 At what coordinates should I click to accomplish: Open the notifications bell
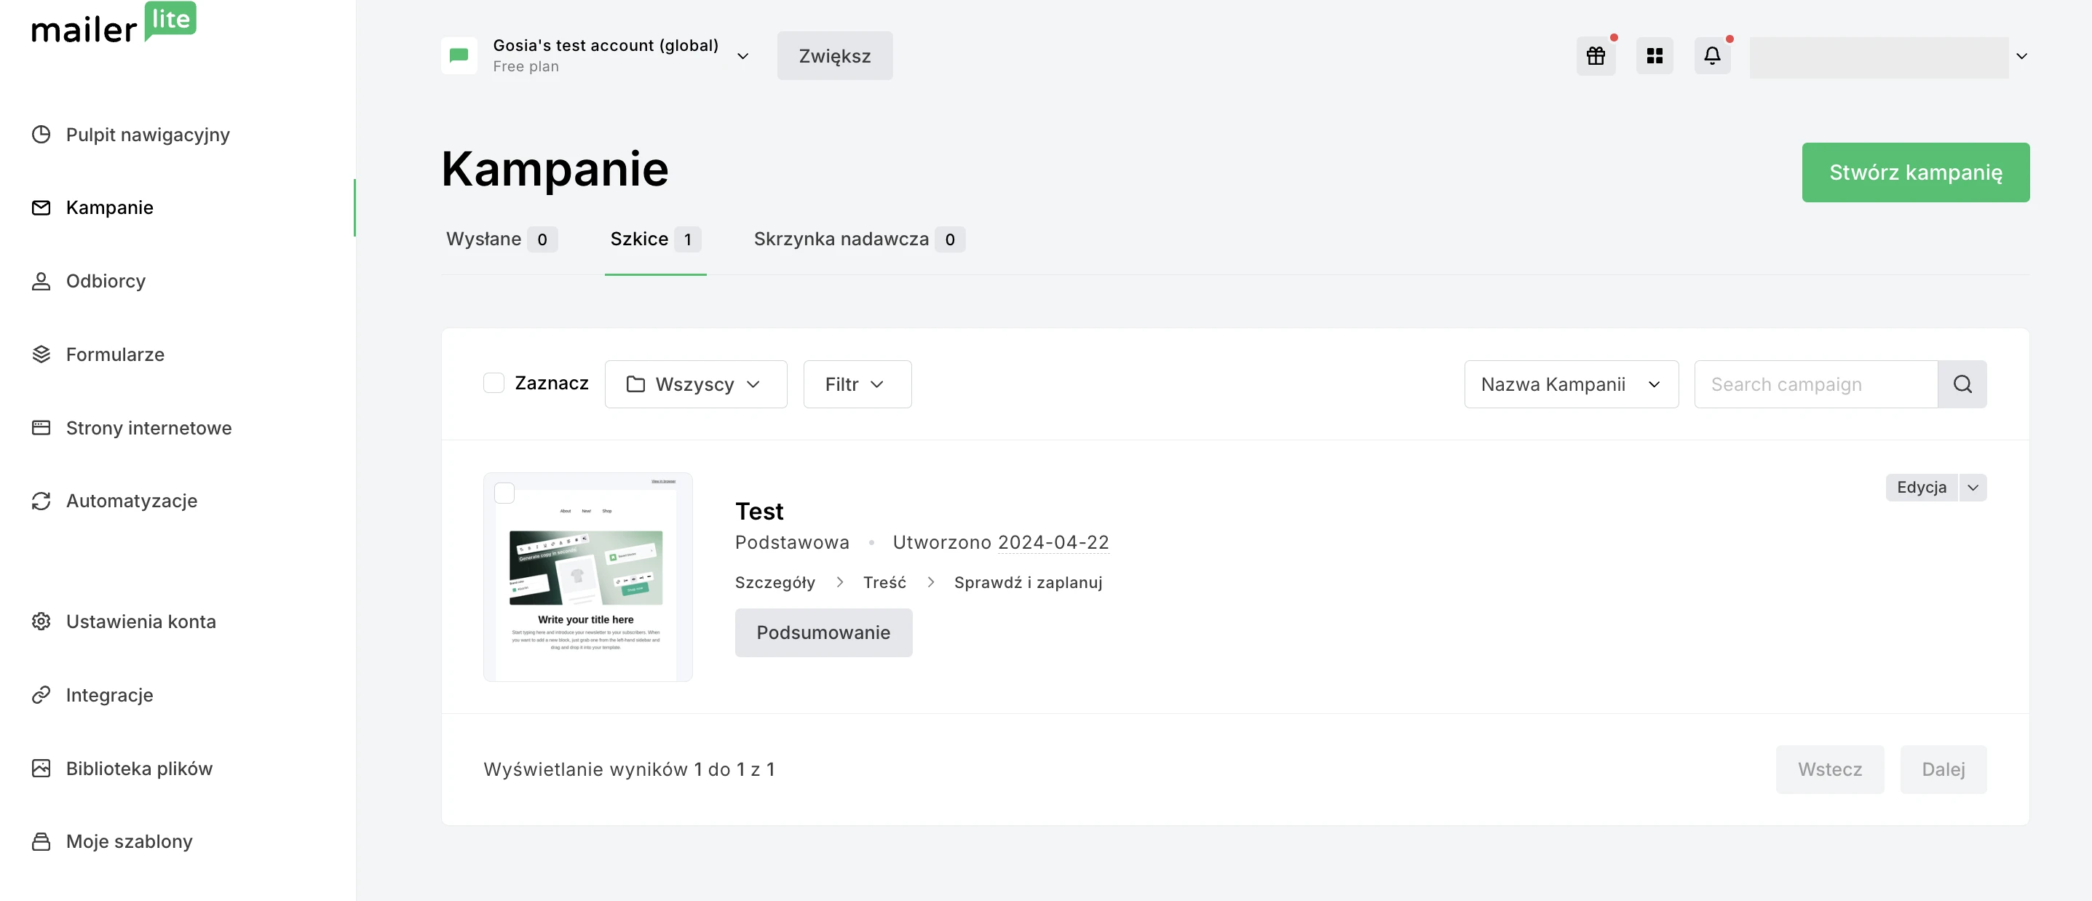(x=1712, y=56)
